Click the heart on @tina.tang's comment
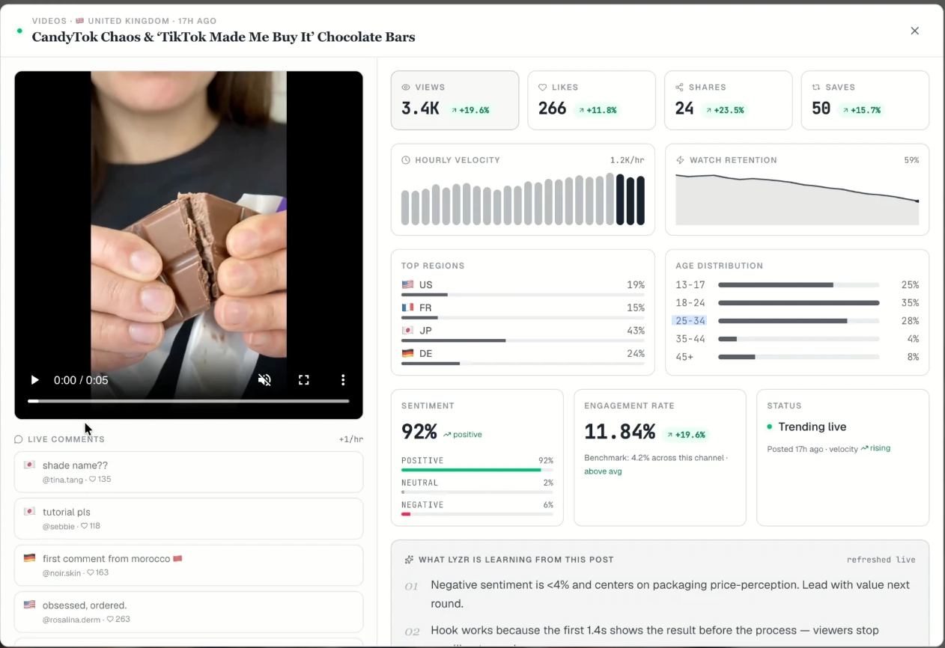The image size is (945, 648). [x=93, y=480]
